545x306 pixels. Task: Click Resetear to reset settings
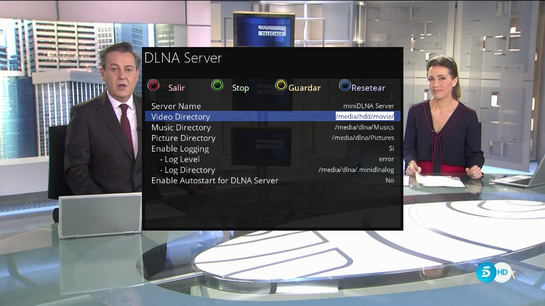pyautogui.click(x=368, y=88)
